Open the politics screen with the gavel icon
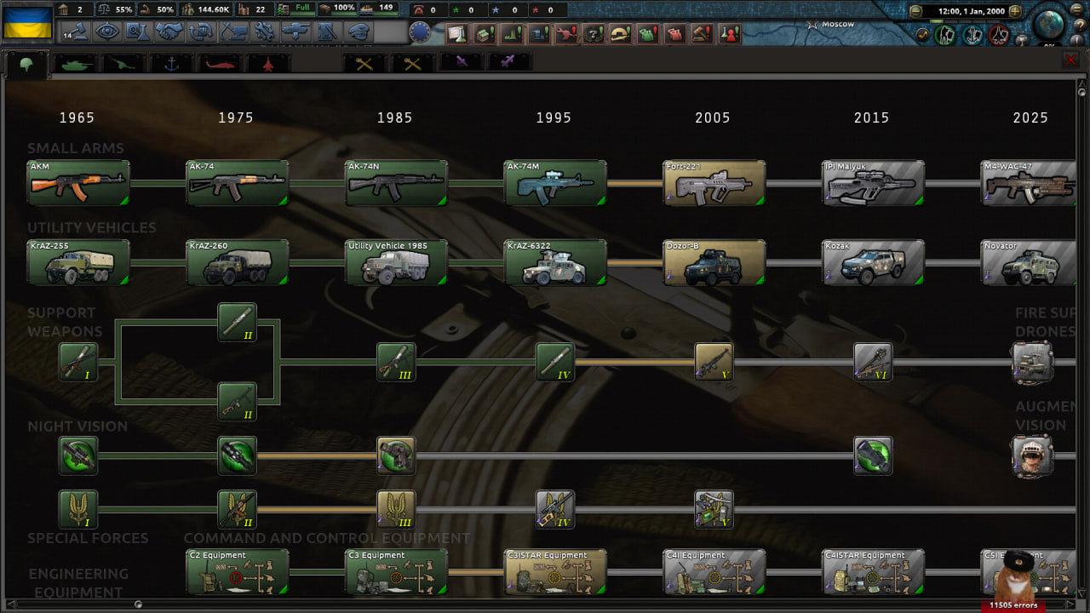The height and width of the screenshot is (613, 1090). tap(77, 32)
